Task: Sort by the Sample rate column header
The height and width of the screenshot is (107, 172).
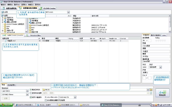Action: [113, 39]
